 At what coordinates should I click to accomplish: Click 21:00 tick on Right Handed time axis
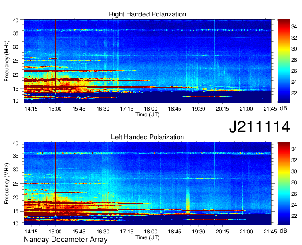pyautogui.click(x=246, y=109)
